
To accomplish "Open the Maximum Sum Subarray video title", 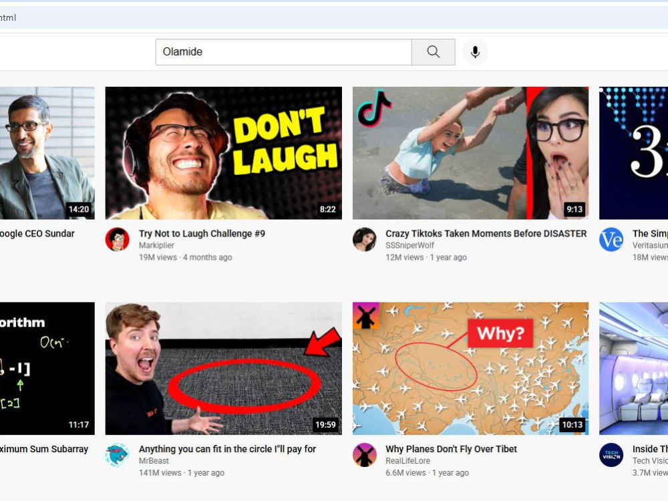I will point(44,449).
